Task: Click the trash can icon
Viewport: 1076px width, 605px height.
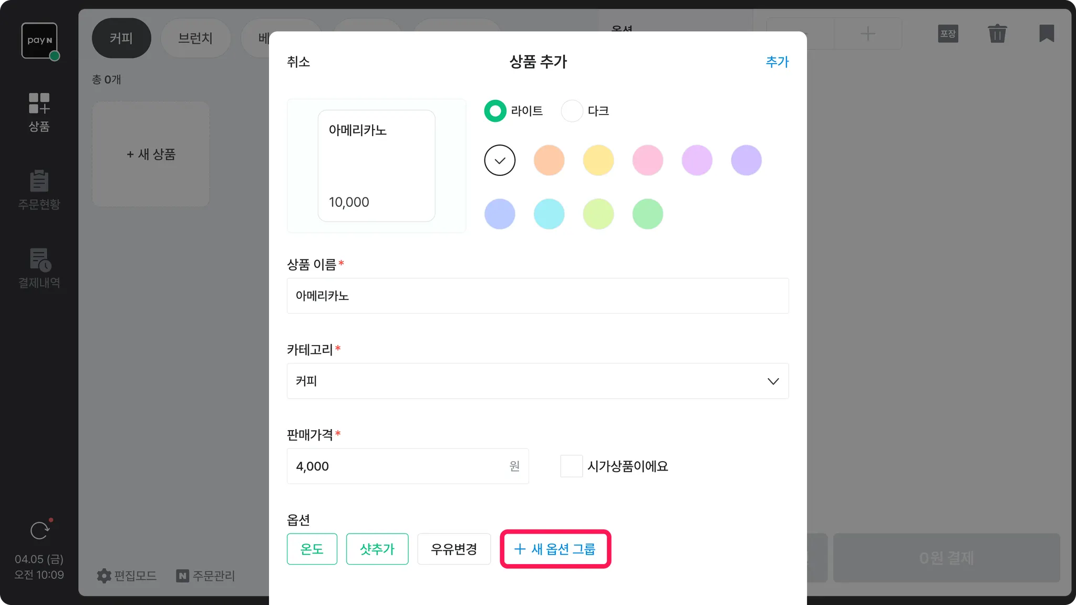Action: 997,34
